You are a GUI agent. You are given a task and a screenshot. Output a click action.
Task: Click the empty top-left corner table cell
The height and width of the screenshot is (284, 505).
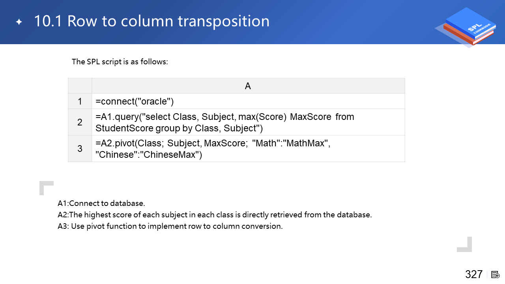80,86
